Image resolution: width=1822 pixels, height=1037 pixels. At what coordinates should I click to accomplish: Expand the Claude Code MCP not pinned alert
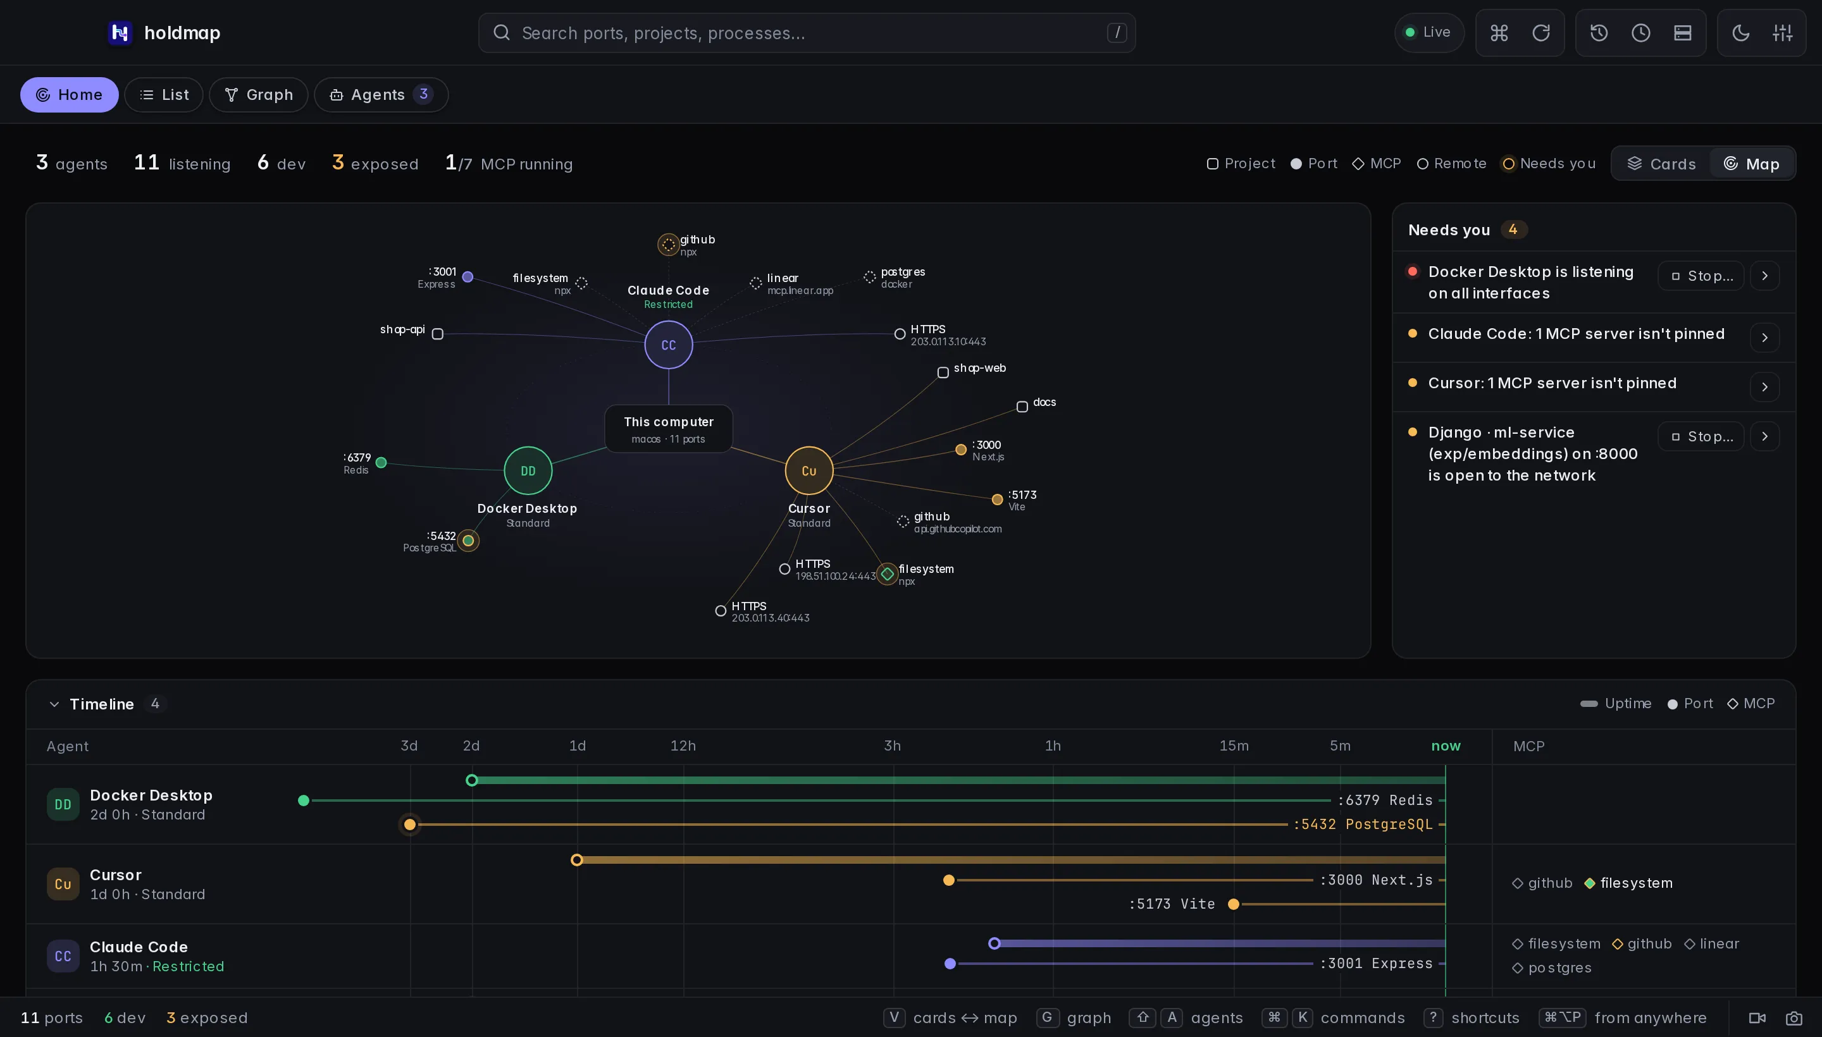point(1764,338)
